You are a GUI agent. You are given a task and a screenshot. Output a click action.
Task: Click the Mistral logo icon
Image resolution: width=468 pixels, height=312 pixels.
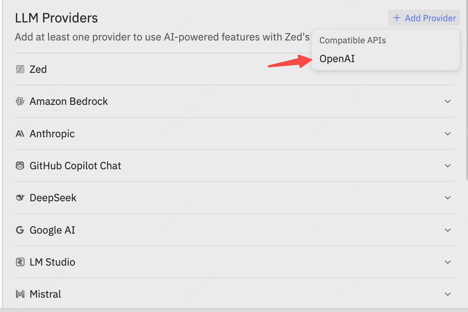click(x=20, y=294)
